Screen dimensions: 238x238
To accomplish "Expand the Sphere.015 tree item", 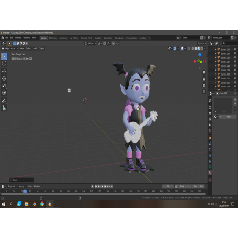I will (215, 54).
